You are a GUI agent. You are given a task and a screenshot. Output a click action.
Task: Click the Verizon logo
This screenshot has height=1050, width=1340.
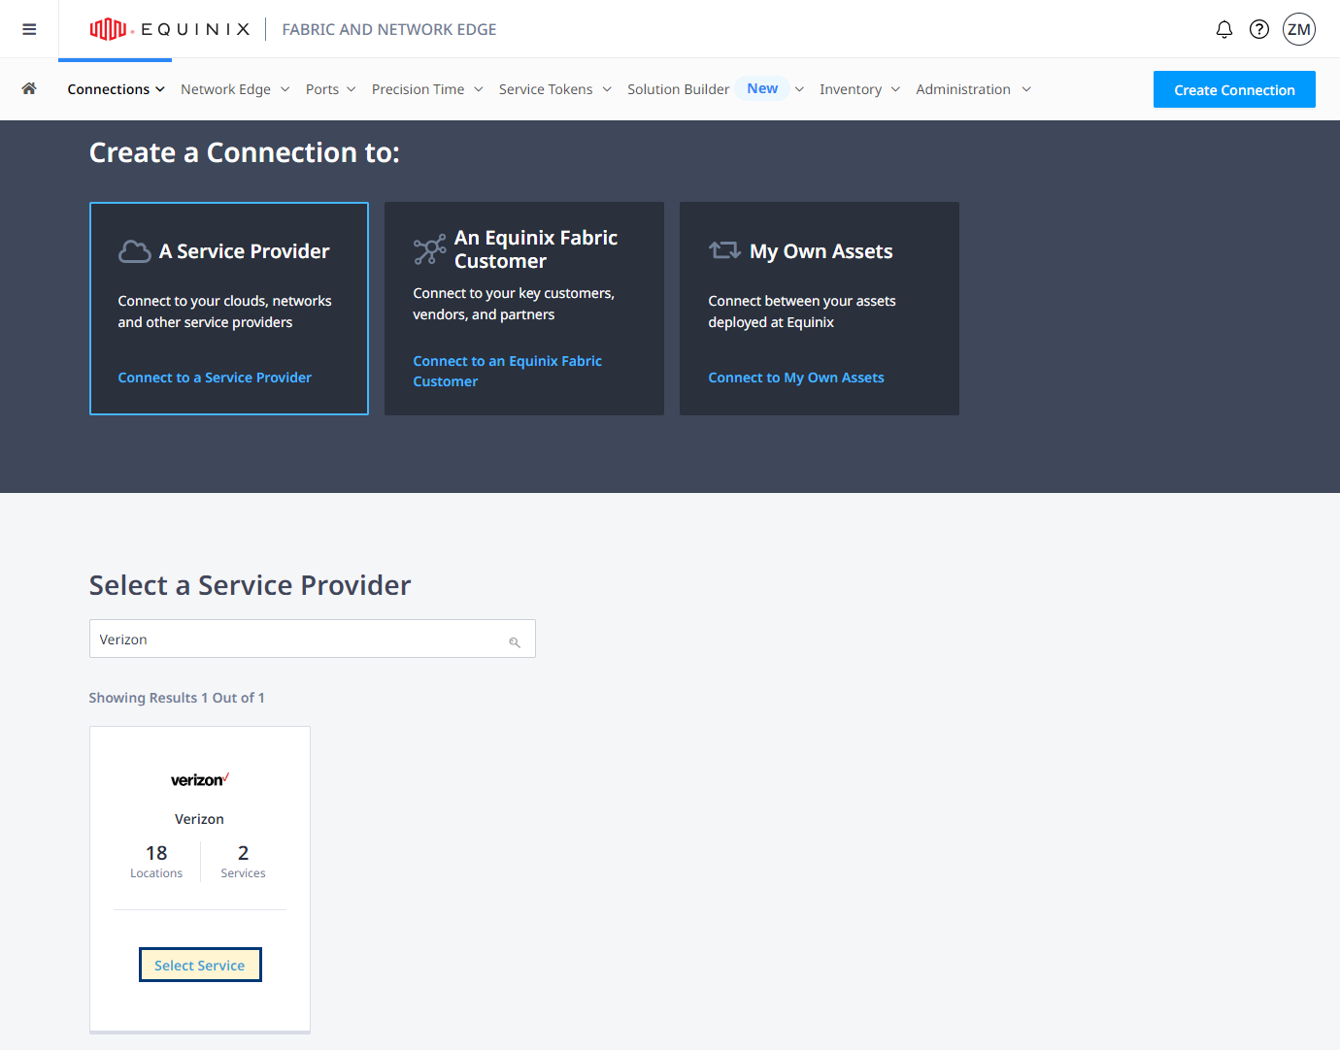coord(200,779)
